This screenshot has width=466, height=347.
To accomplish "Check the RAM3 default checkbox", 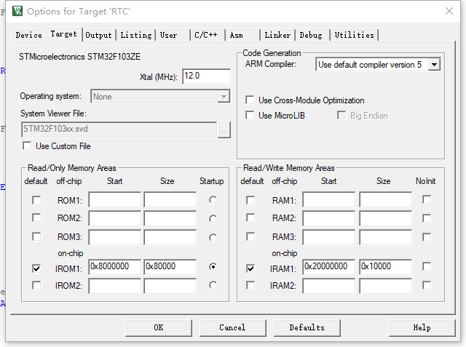I will [250, 236].
